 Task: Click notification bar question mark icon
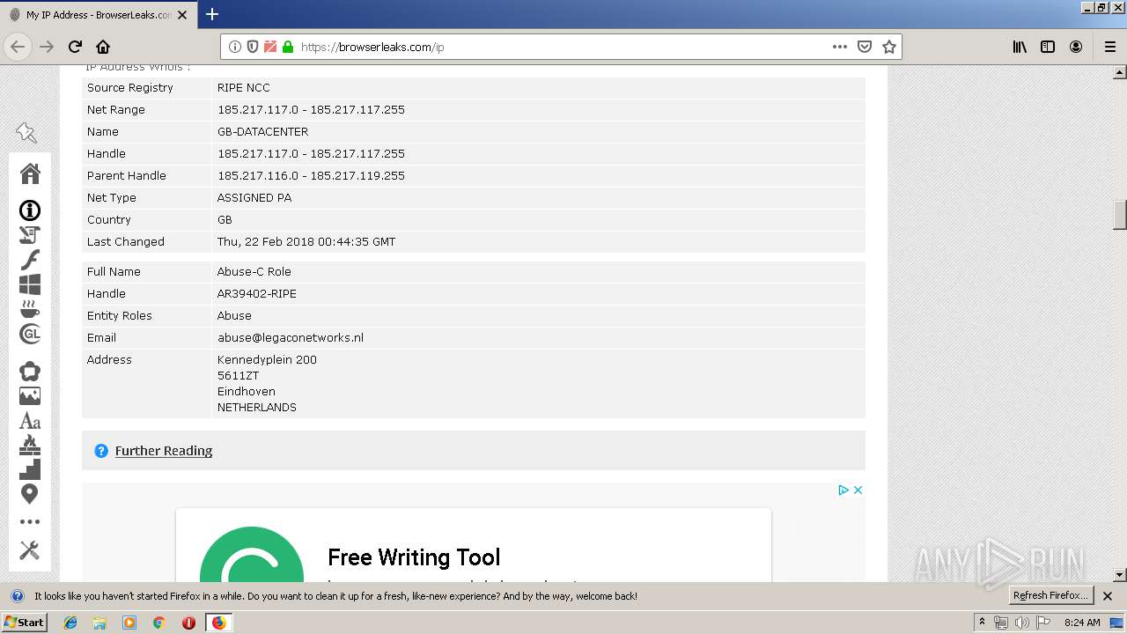18,596
